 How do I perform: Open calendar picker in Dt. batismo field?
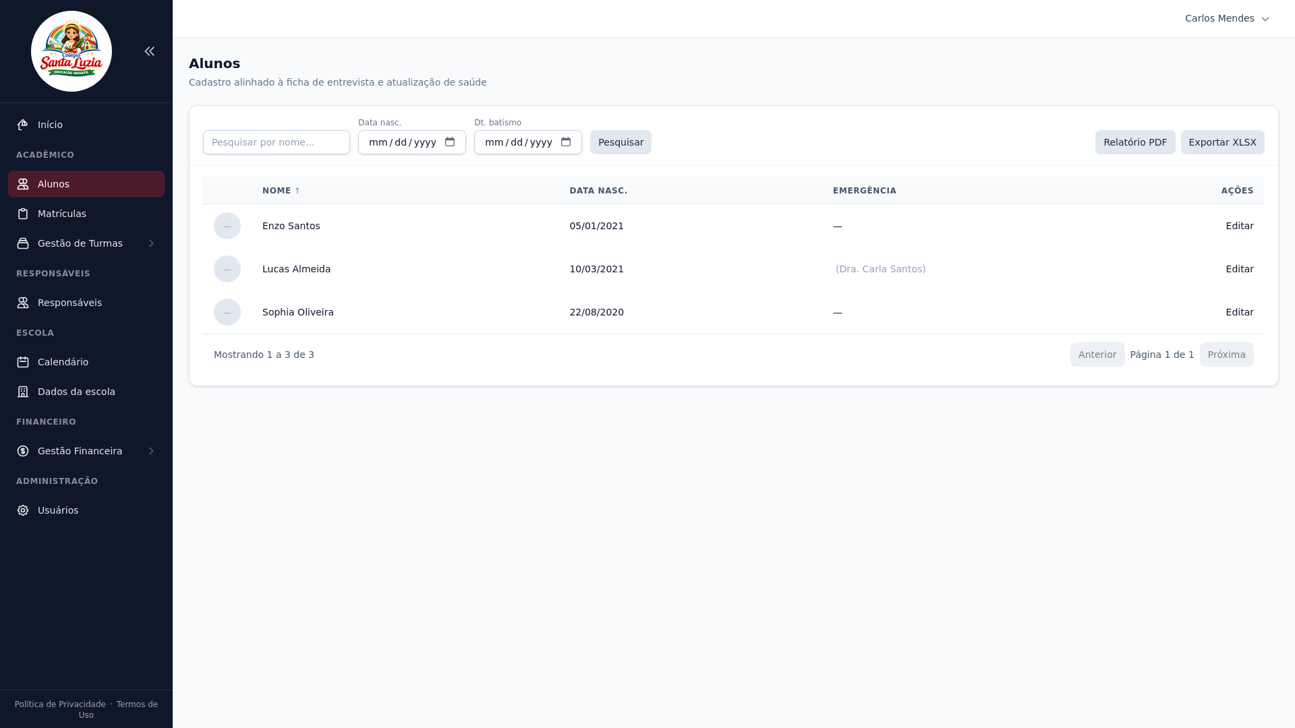pos(566,142)
